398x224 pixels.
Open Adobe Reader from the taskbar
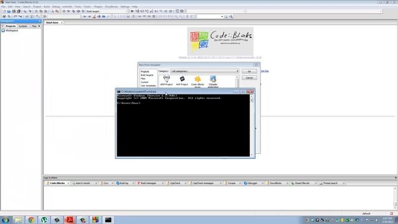click(x=70, y=220)
